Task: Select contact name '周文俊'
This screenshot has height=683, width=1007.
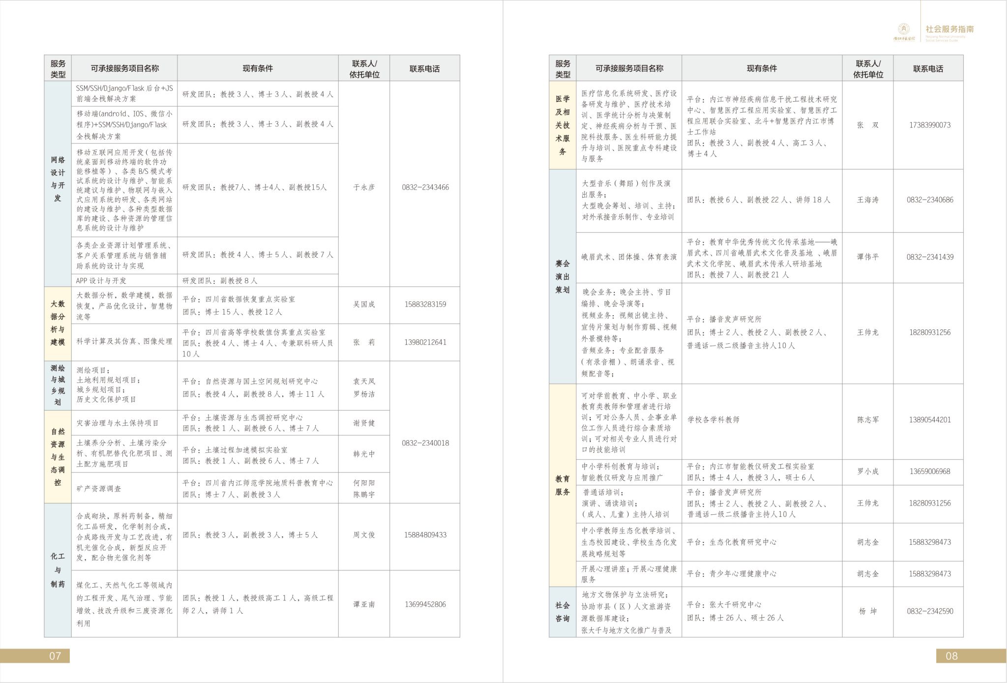Action: point(364,535)
